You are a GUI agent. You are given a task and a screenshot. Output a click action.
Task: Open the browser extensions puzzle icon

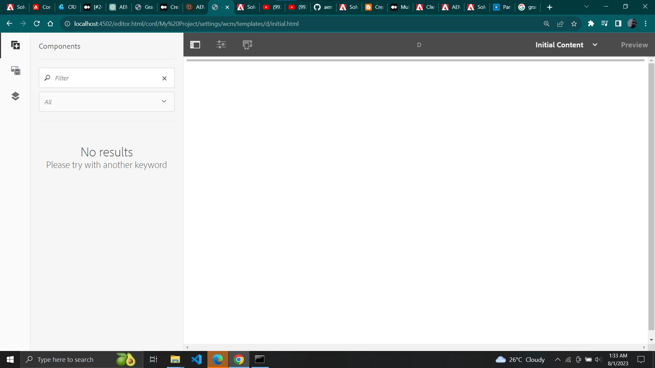591,24
